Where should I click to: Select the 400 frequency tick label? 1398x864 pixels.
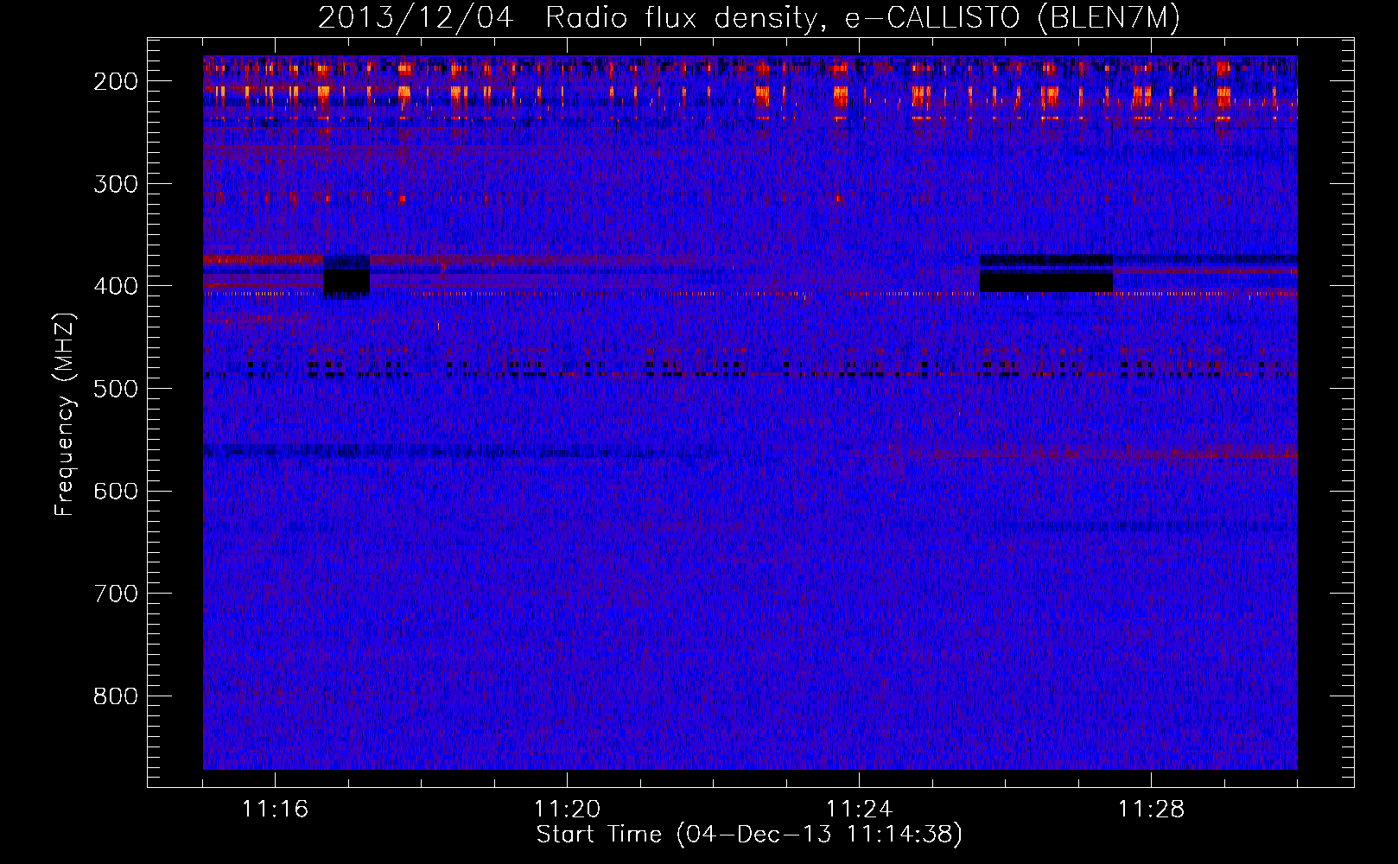click(115, 286)
